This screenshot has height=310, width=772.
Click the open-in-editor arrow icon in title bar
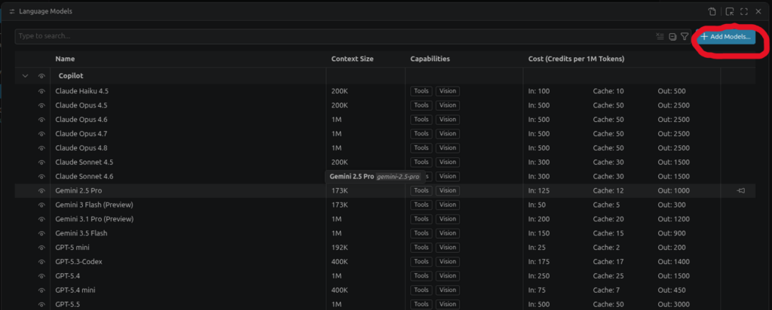(730, 11)
